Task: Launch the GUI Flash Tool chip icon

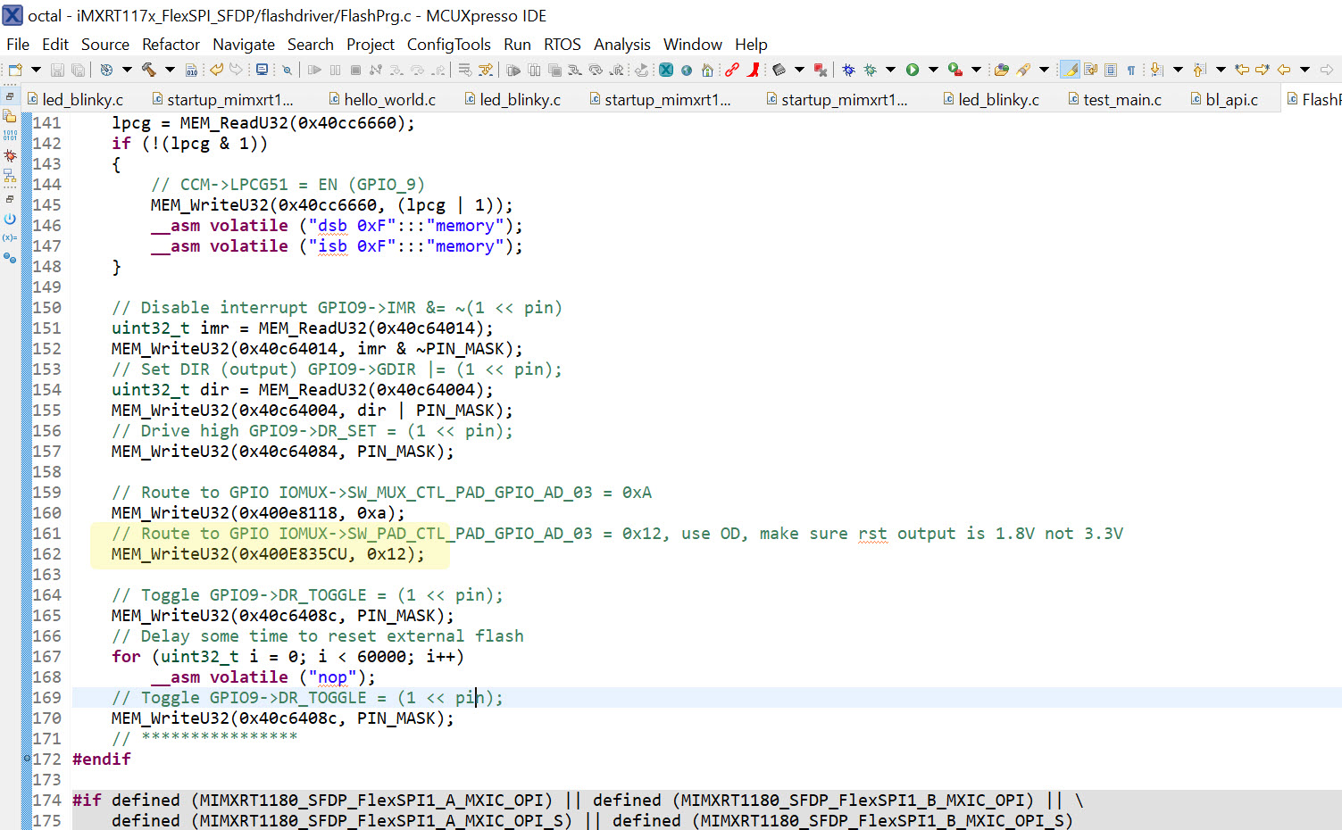Action: (x=777, y=70)
